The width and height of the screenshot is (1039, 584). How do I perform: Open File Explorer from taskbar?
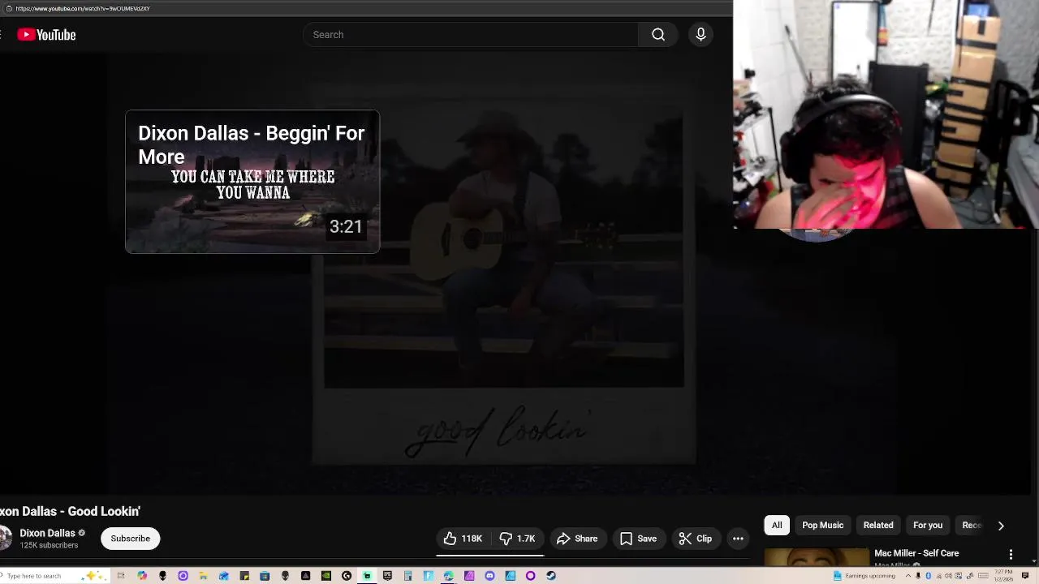click(203, 576)
